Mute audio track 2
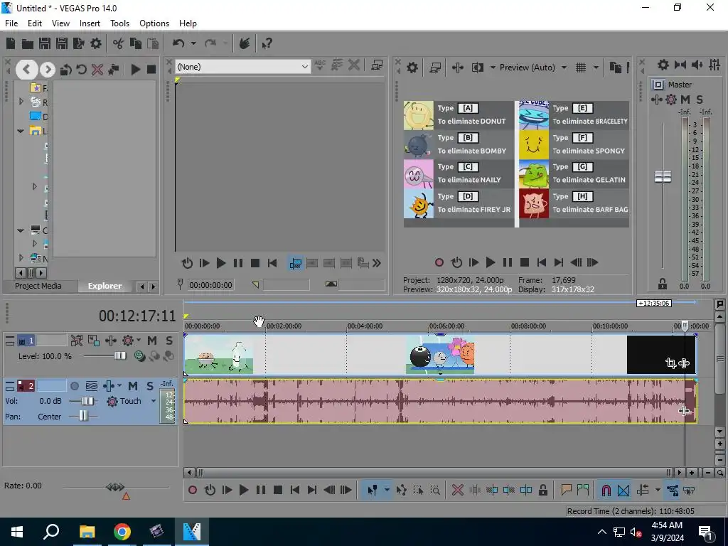 (133, 386)
